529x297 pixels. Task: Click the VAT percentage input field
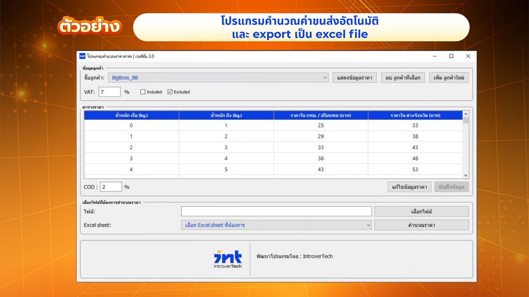click(x=109, y=92)
